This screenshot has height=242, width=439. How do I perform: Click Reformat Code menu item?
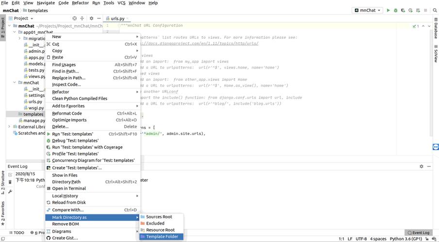pyautogui.click(x=93, y=113)
